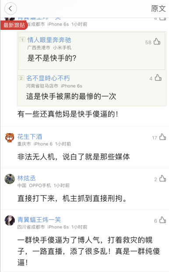Open username 情人眼里奔奔驰
Image resolution: width=169 pixels, height=272 pixels.
tap(49, 40)
